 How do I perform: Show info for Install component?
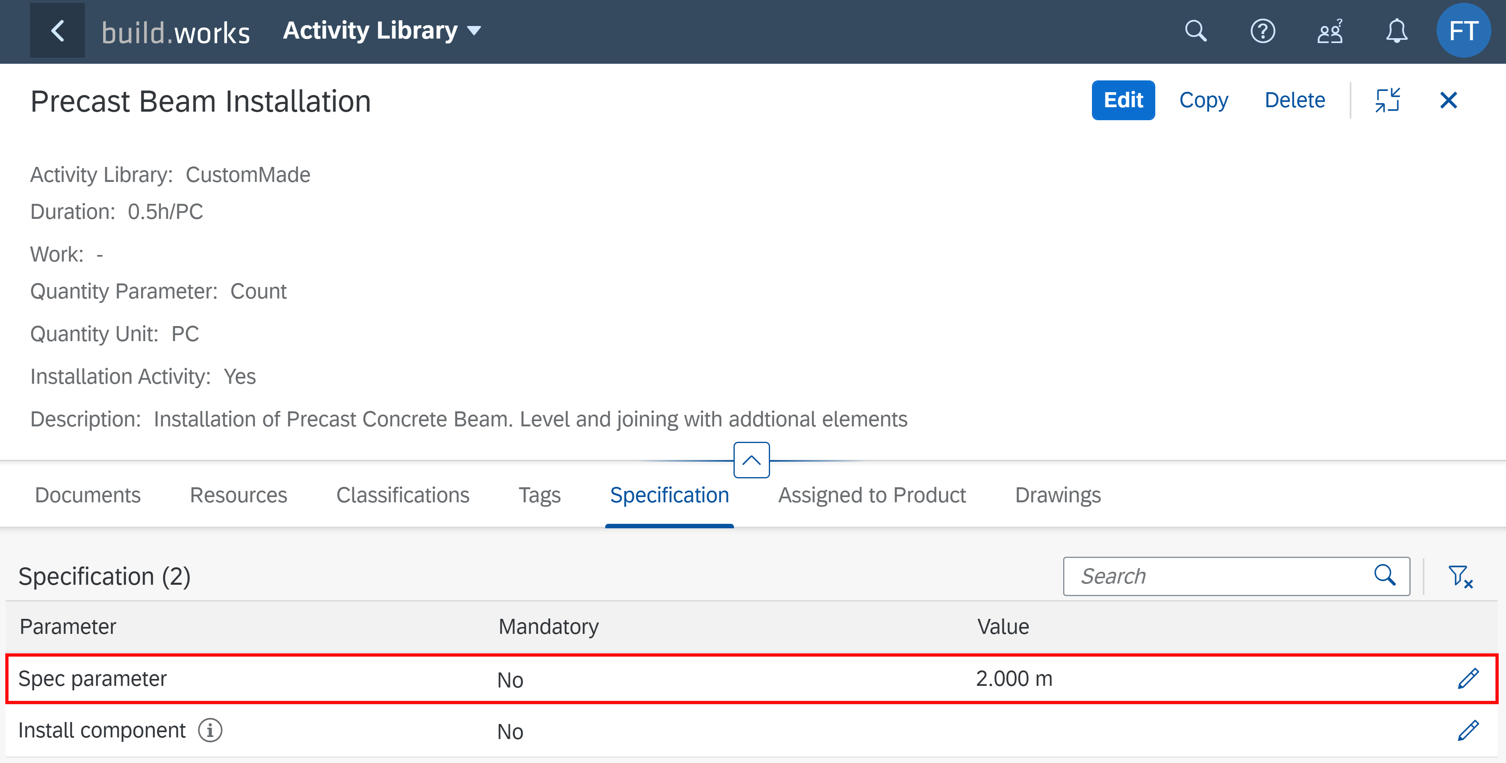pyautogui.click(x=210, y=730)
